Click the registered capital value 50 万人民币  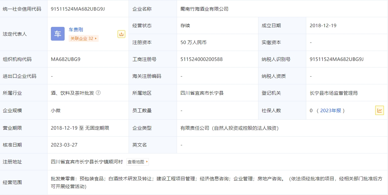point(194,42)
